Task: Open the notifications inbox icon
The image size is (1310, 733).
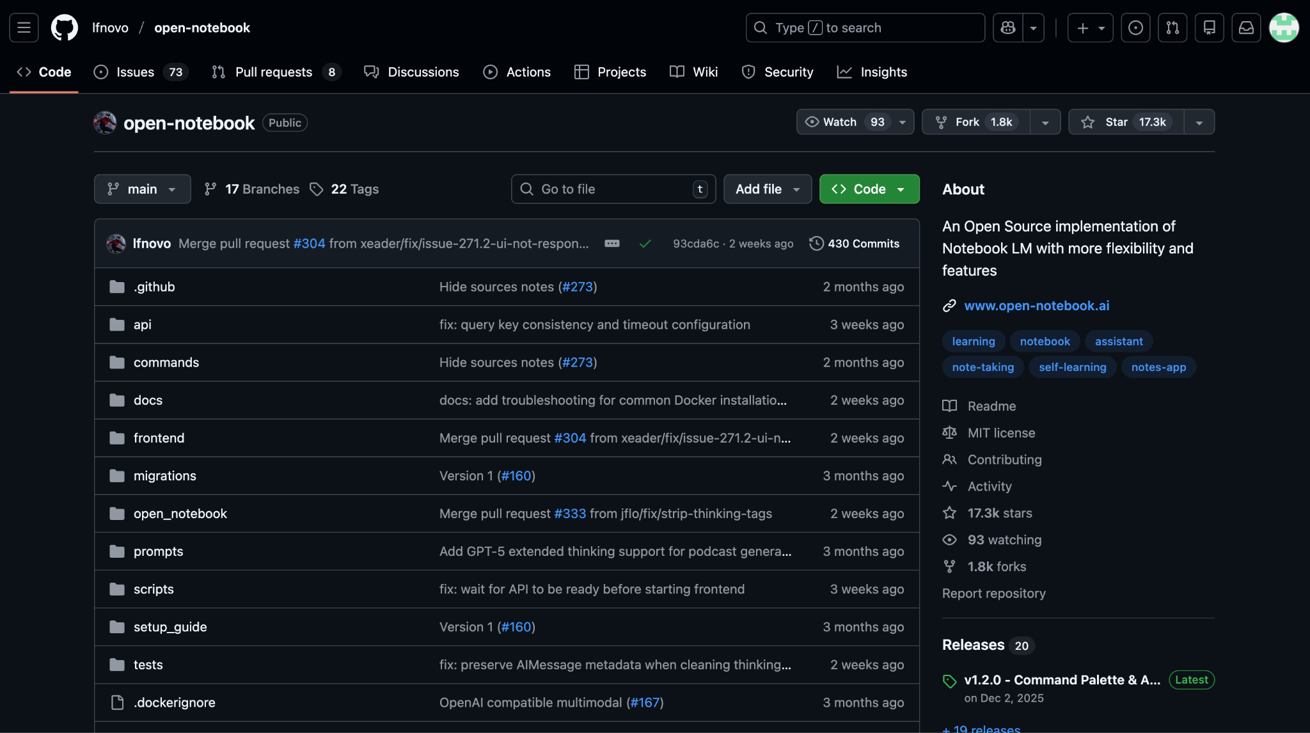Action: point(1246,28)
